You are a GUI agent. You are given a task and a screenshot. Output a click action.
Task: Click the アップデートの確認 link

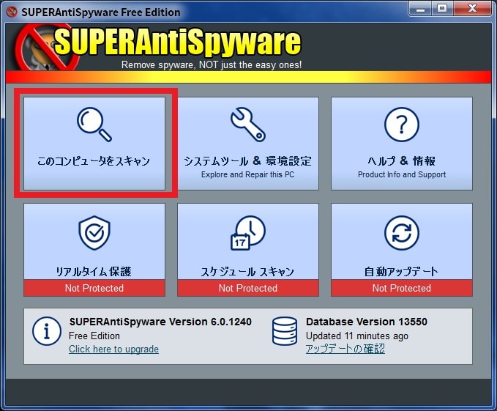pyautogui.click(x=345, y=349)
